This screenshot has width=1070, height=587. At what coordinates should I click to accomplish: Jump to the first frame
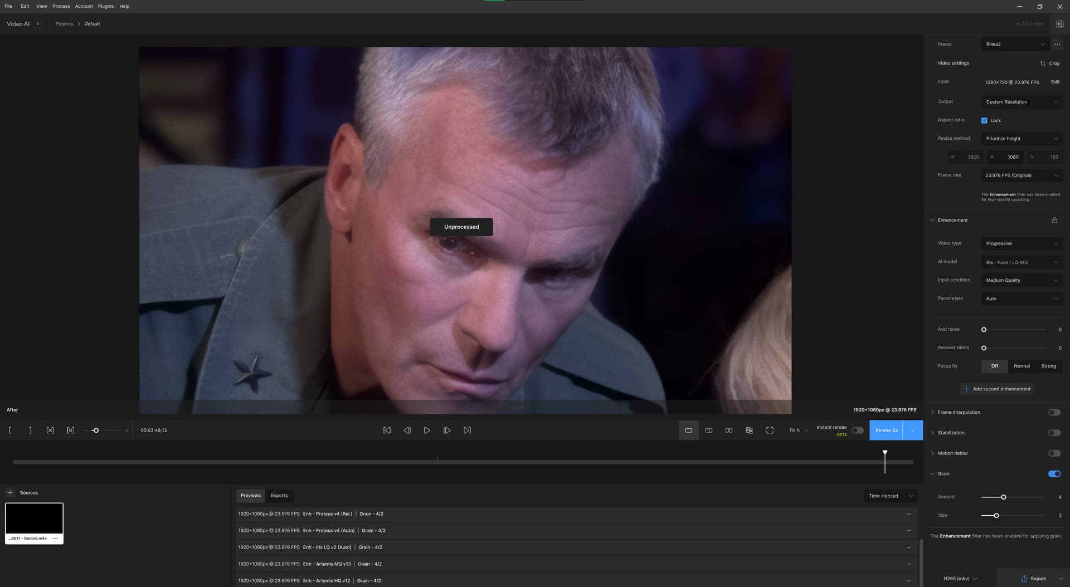(387, 431)
